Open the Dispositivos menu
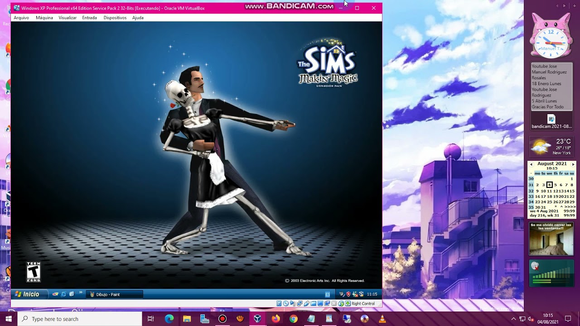 click(x=115, y=18)
